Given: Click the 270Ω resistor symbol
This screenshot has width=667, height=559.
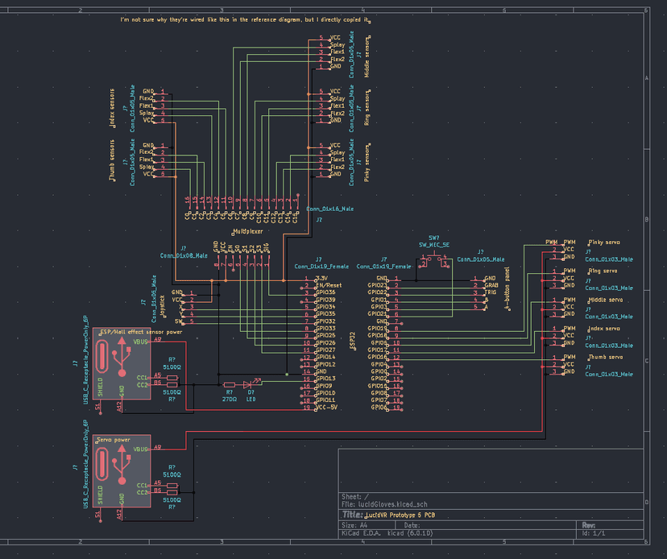Looking at the screenshot, I should click(230, 384).
